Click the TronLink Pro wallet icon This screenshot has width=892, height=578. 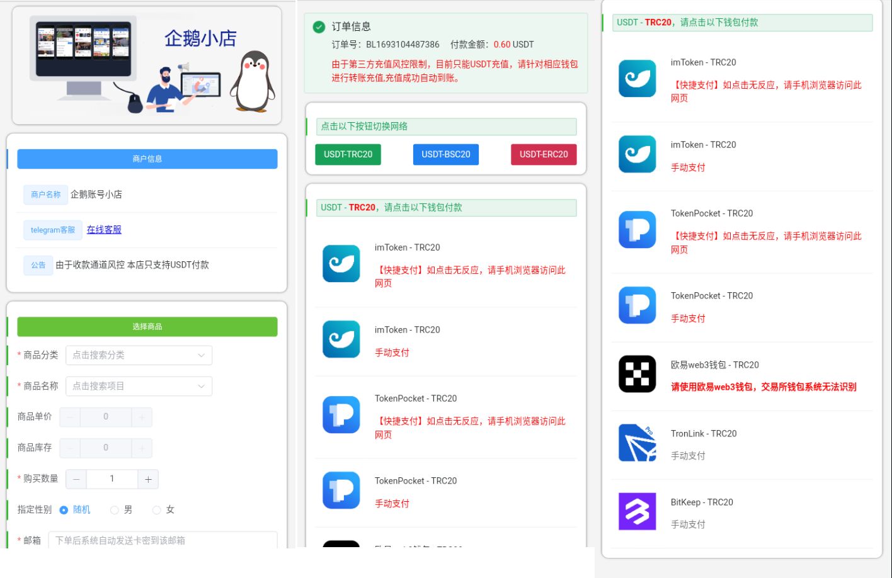pyautogui.click(x=637, y=443)
